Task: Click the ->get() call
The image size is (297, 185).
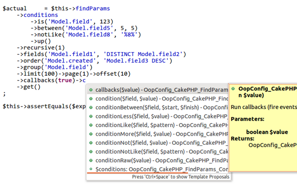Action: [x=29, y=87]
